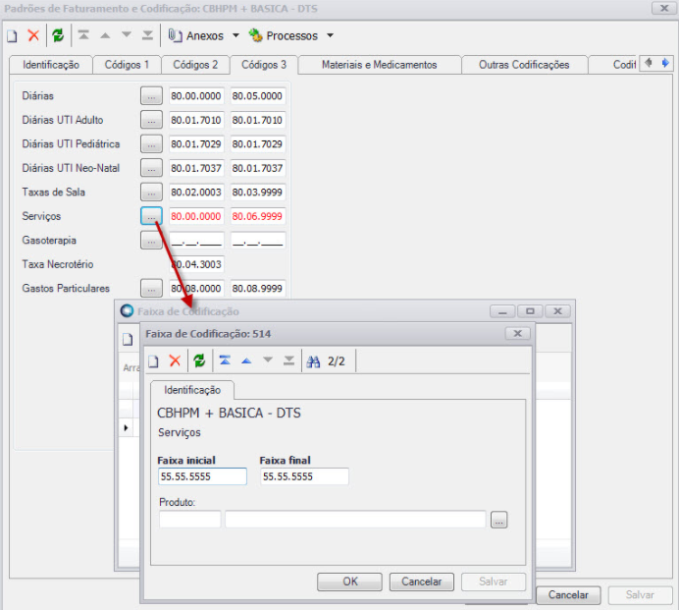Click the new record icon in main toolbar

(12, 35)
